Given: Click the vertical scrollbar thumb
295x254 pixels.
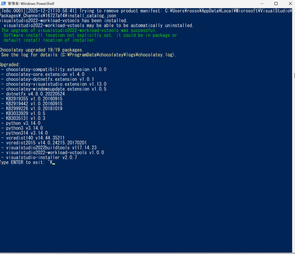Looking at the screenshot, I should click(x=294, y=75).
